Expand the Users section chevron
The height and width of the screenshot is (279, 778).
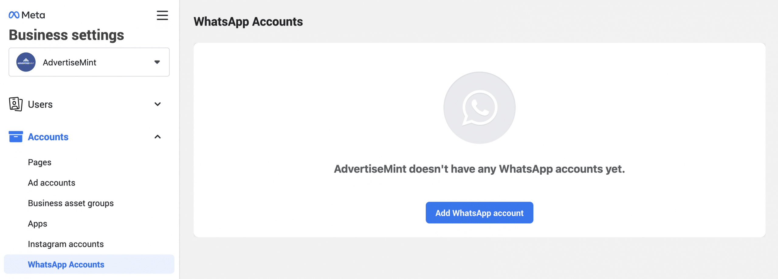[157, 104]
